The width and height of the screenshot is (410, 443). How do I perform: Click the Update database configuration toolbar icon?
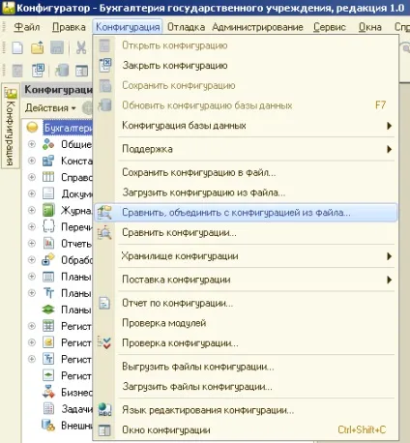[x=62, y=70]
